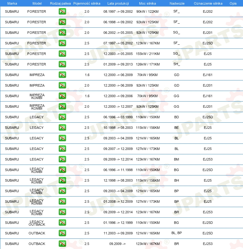The height and width of the screenshot is (249, 243).
Task: Click fuel icon in the Outback BL, BP row
Action: (x=62, y=233)
